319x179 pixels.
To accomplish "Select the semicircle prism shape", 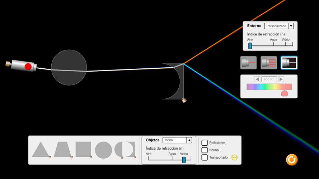I will click(x=118, y=150).
